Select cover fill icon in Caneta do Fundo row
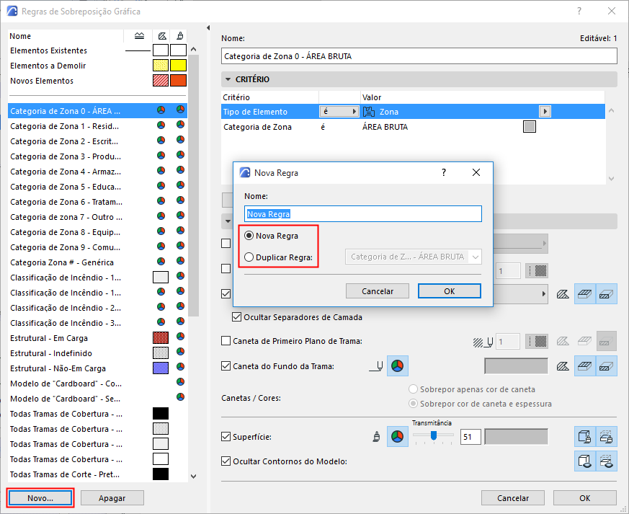The image size is (629, 514). tap(585, 366)
